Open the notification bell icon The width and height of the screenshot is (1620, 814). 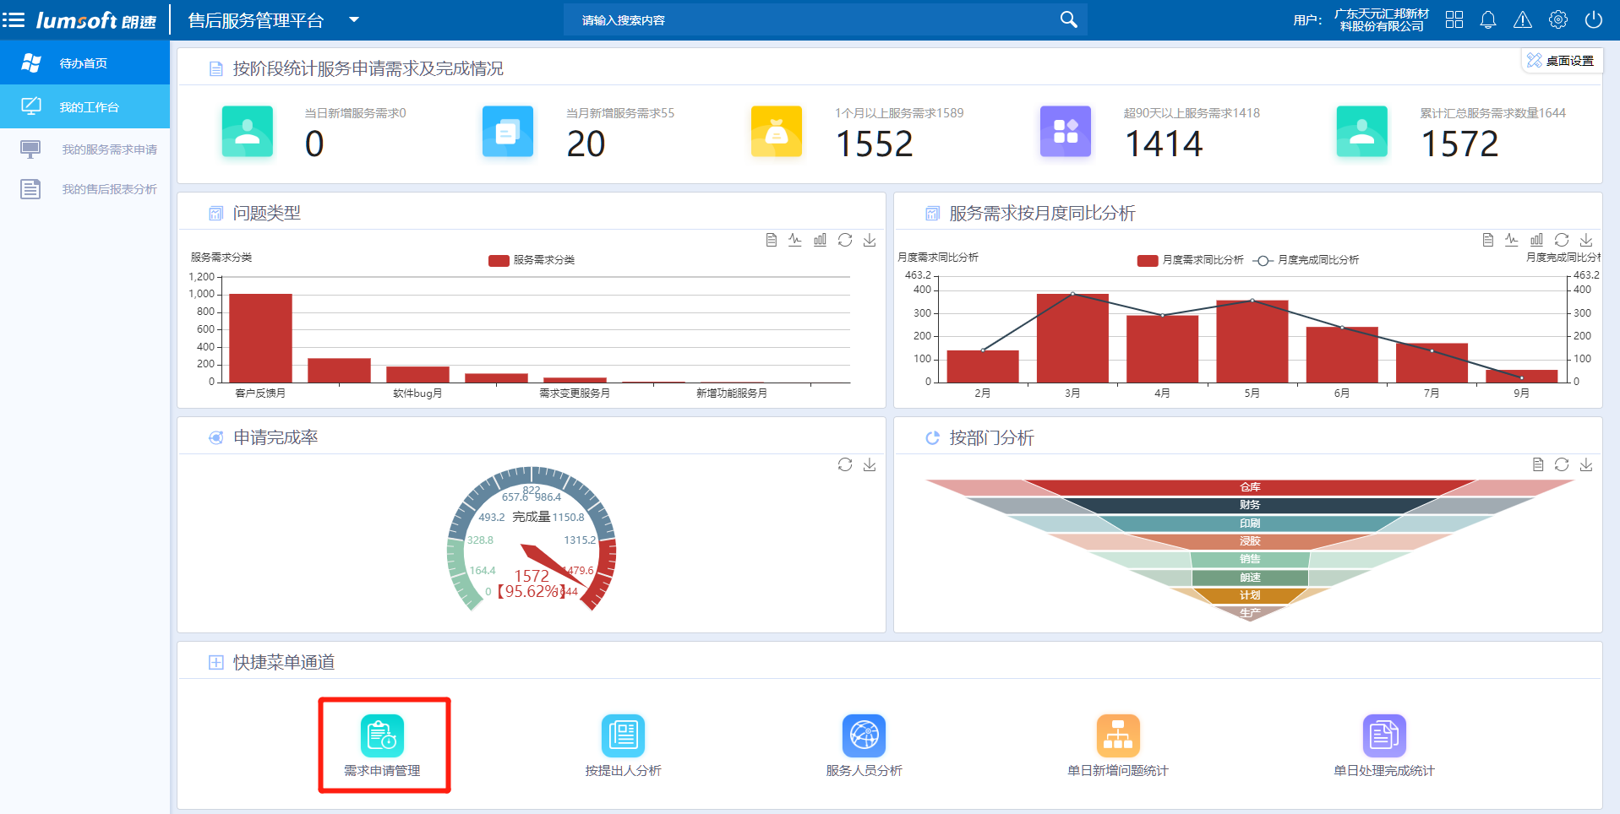click(1488, 20)
